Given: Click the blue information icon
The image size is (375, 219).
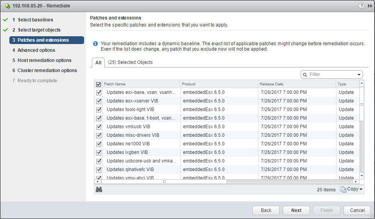Looking at the screenshot, I should (x=95, y=44).
